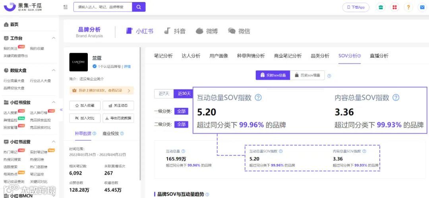The height and width of the screenshot is (198, 429).
Task: Click the blue verified badge under 兰蔻
Action: pos(95,66)
